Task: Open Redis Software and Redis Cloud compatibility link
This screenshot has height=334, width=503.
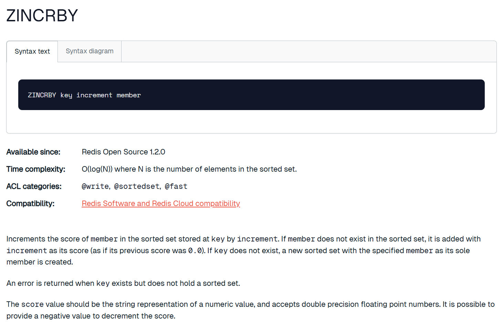Action: [161, 204]
